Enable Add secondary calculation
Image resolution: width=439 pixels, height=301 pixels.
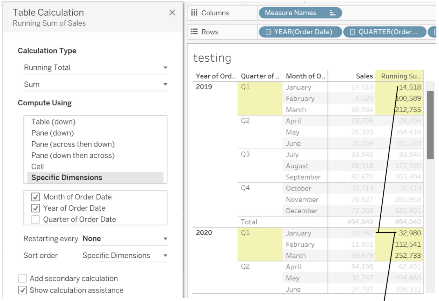tap(23, 279)
